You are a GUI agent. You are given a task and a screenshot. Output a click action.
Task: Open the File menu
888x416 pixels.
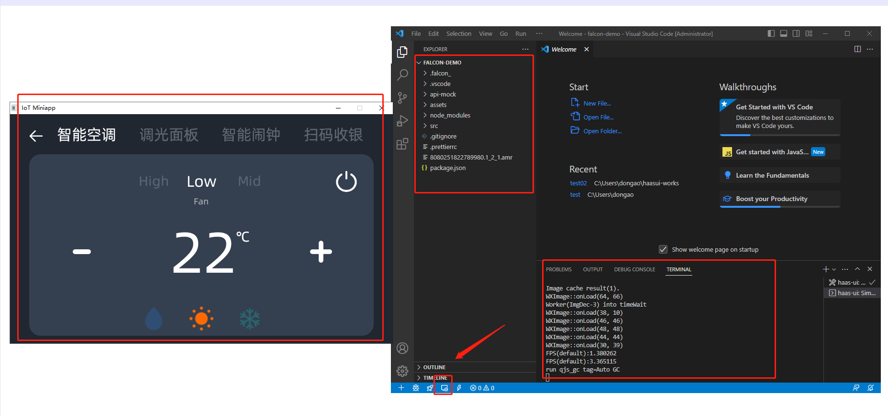point(416,33)
